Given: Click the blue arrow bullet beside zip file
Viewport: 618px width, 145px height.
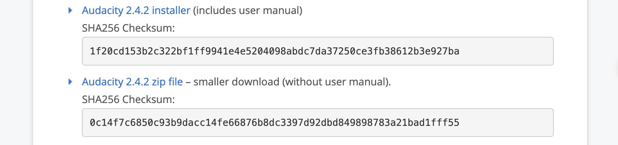Looking at the screenshot, I should tap(70, 82).
